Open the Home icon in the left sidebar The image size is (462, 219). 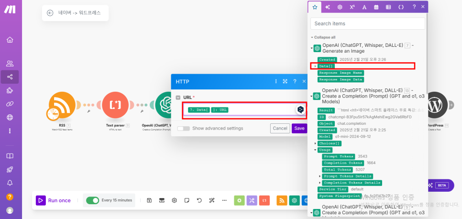[10, 40]
